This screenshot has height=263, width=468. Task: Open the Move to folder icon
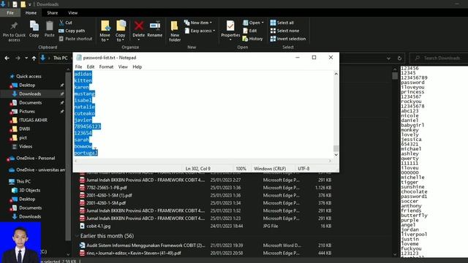(105, 26)
